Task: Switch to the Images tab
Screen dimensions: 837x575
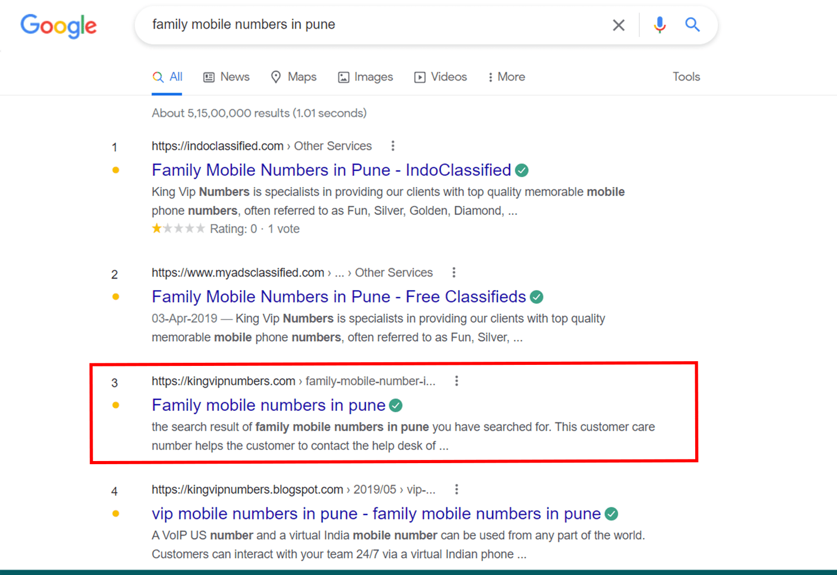Action: tap(365, 77)
